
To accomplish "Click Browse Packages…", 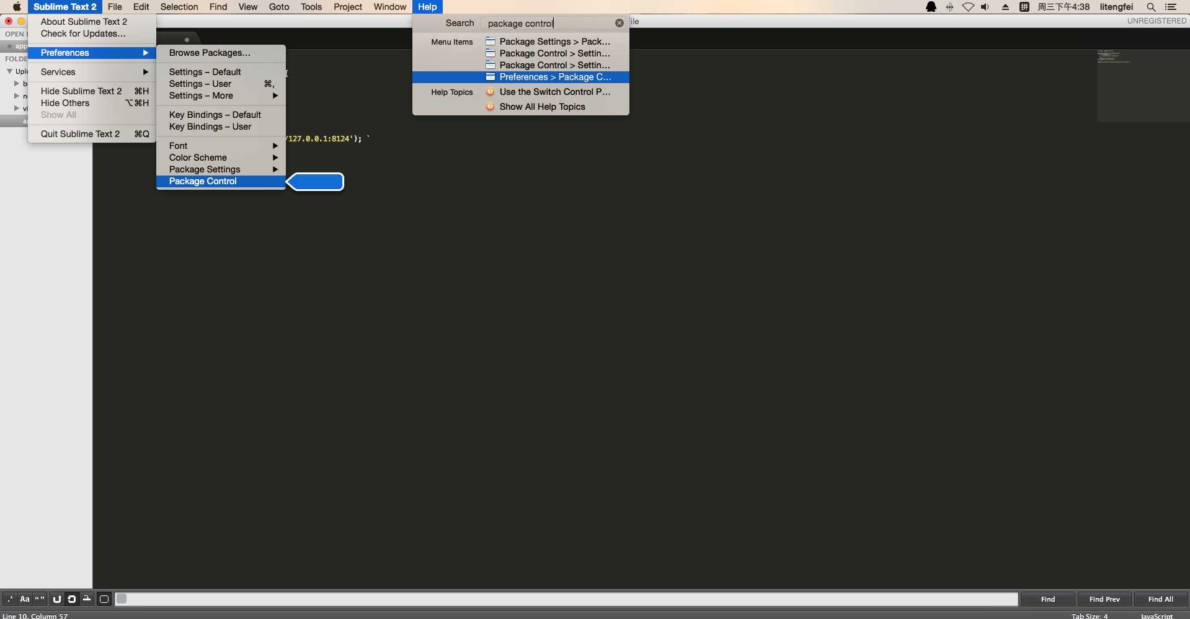I will 221,53.
